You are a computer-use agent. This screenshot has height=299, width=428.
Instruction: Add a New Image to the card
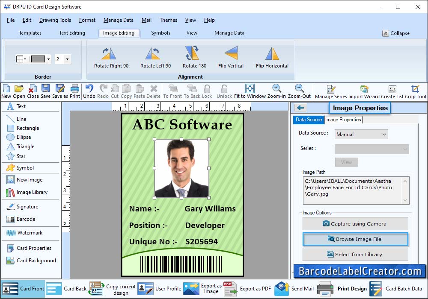24,180
